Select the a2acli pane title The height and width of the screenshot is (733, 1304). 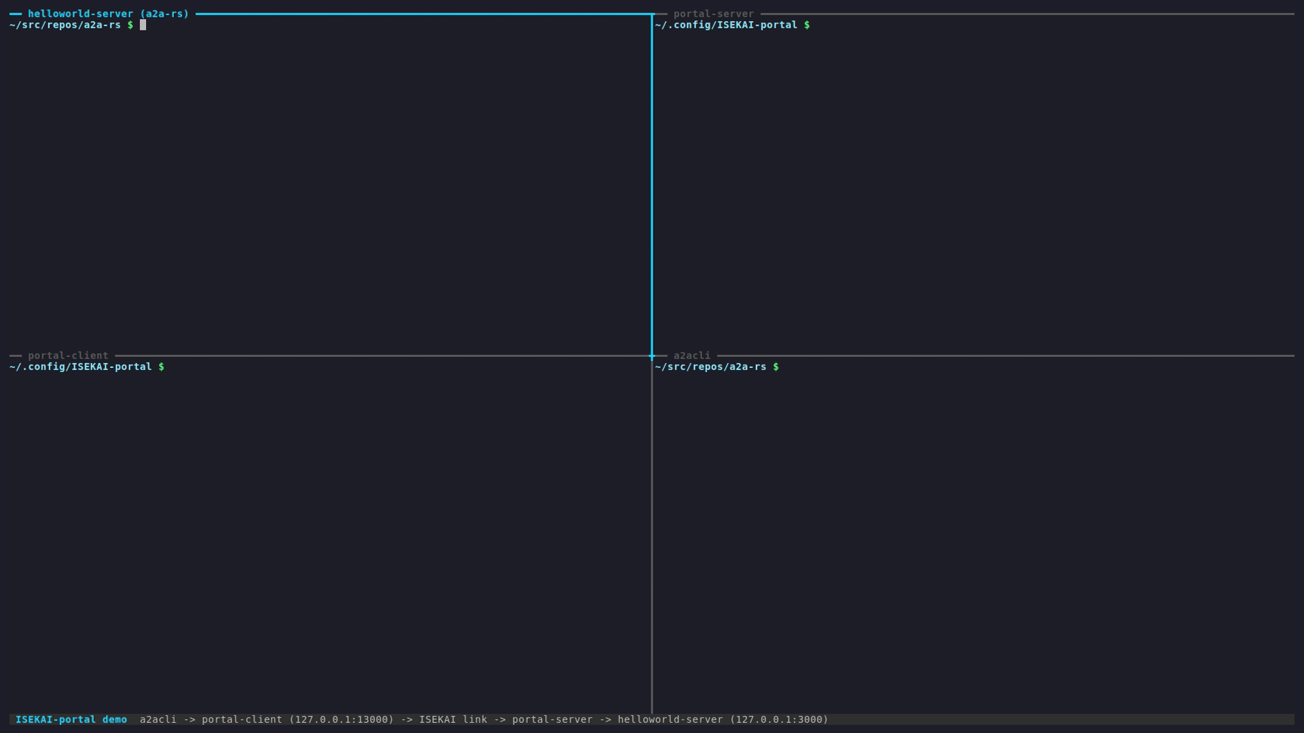pos(692,356)
